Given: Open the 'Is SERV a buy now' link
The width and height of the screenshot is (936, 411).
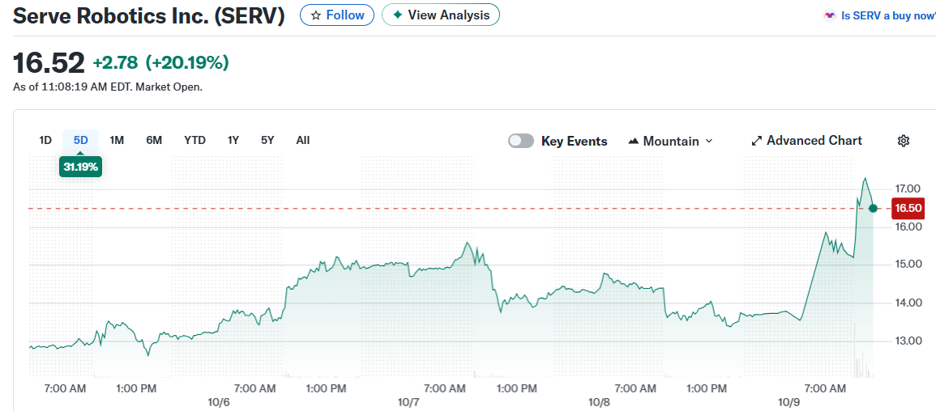Looking at the screenshot, I should tap(887, 15).
